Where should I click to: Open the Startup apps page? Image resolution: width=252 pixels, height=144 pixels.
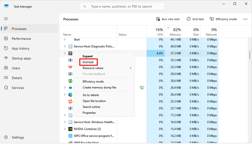click(x=30, y=58)
